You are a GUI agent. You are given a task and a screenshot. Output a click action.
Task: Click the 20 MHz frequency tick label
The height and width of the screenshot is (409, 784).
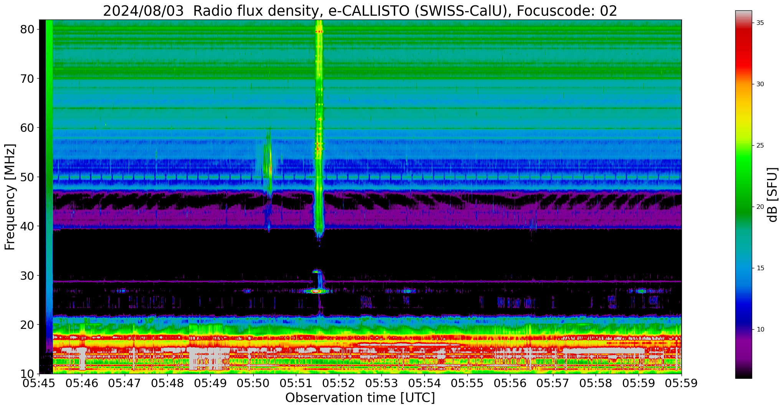27,325
